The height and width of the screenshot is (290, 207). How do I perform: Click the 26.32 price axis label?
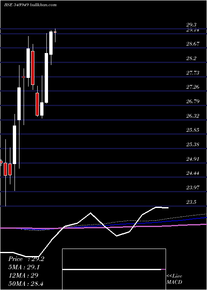193,116
